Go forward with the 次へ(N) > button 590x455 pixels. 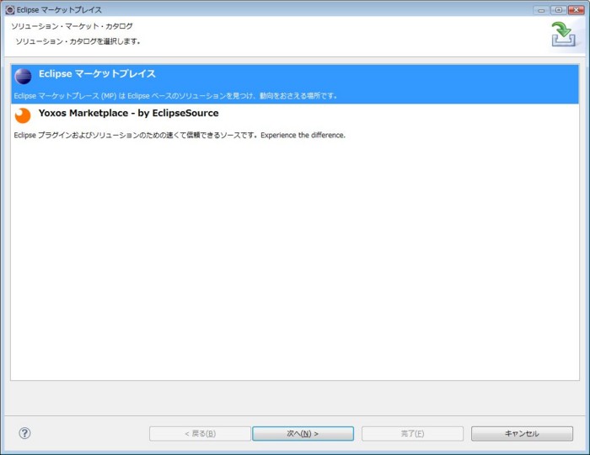pyautogui.click(x=303, y=434)
